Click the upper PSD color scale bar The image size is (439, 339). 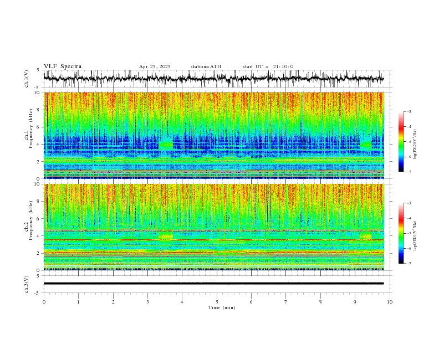[x=401, y=142]
